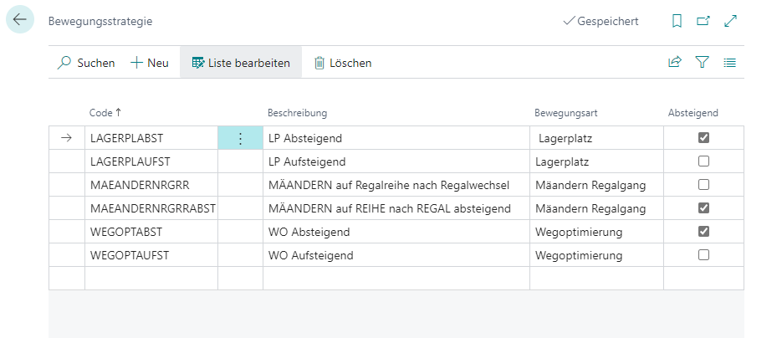This screenshot has width=782, height=338.
Task: Toggle Absteigend checkbox for WEGOPTAUFST
Action: (x=703, y=255)
